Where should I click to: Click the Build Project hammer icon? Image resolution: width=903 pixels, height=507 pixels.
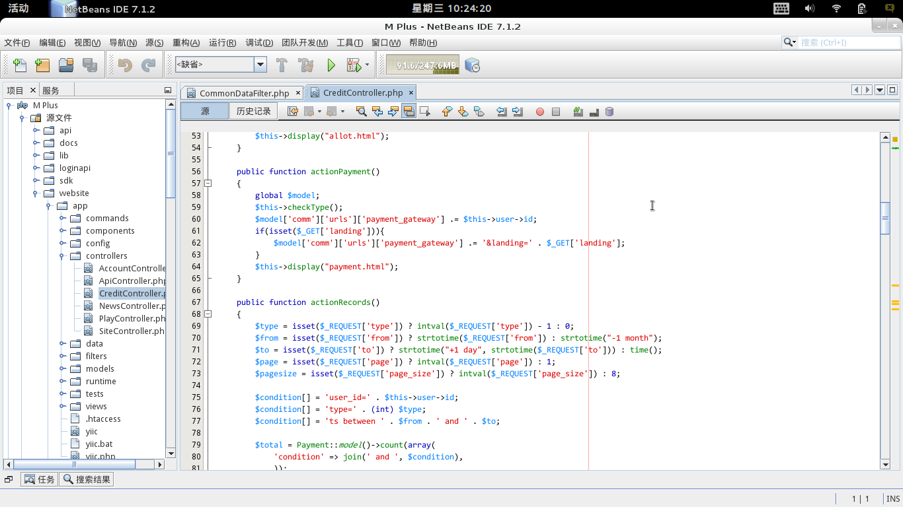click(282, 65)
